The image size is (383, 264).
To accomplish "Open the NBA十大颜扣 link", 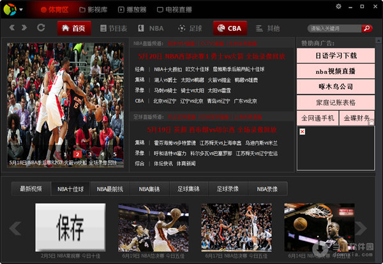I will click(168, 69).
